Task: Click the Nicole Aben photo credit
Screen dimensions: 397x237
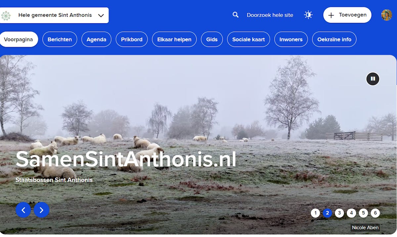Action: [x=365, y=228]
